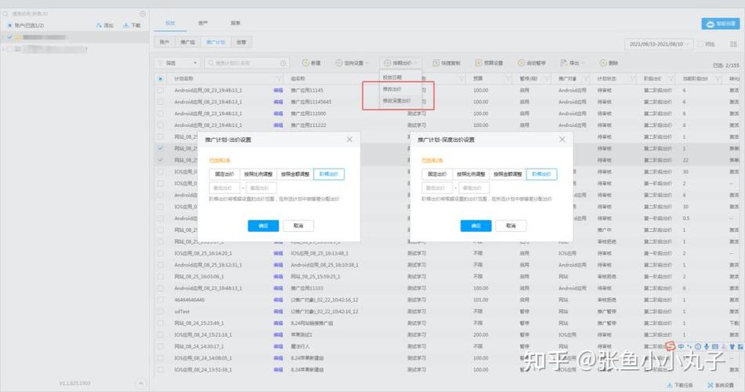Image resolution: width=745 pixels, height=392 pixels.
Task: Click plan name 网站_08_24_15:23:49_1
Action: (x=199, y=323)
